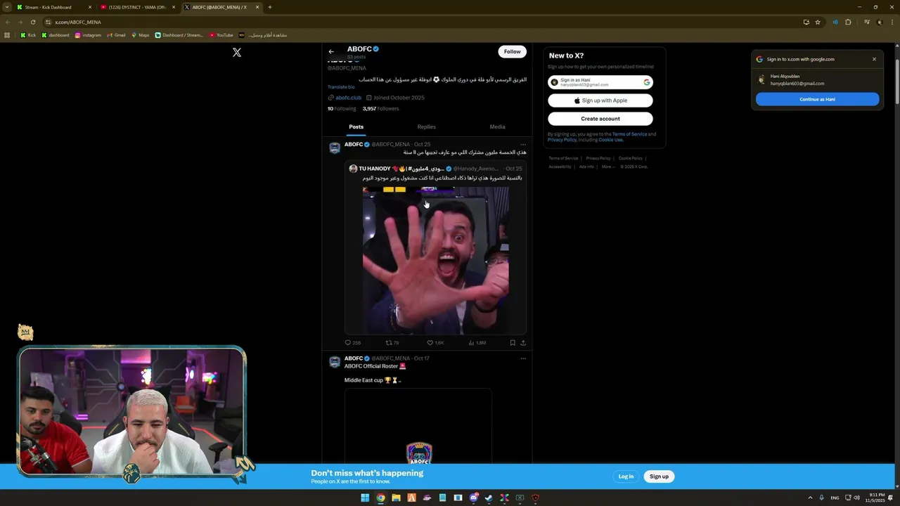Reload the current page
900x506 pixels.
pos(32,22)
